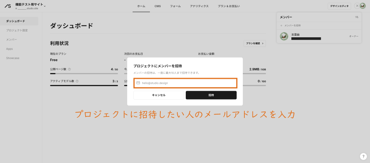Close the members panel with the X icon

357,6
